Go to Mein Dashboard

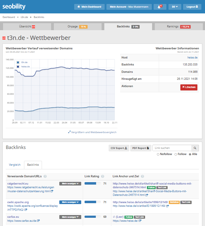click(89, 7)
